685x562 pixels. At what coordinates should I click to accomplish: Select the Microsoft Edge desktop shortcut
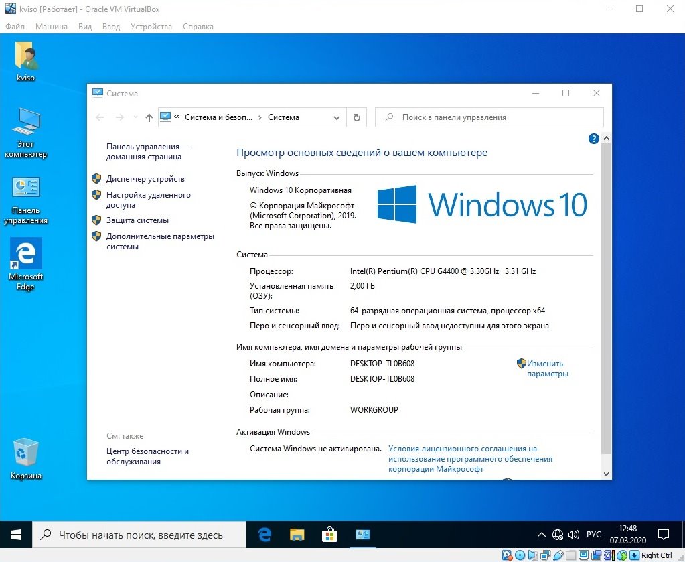25,265
